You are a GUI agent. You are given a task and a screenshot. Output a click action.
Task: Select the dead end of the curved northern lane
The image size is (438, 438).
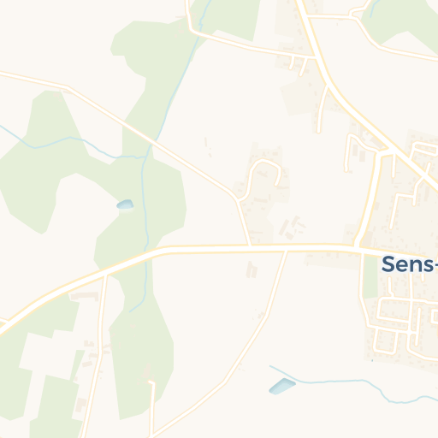pos(318,131)
